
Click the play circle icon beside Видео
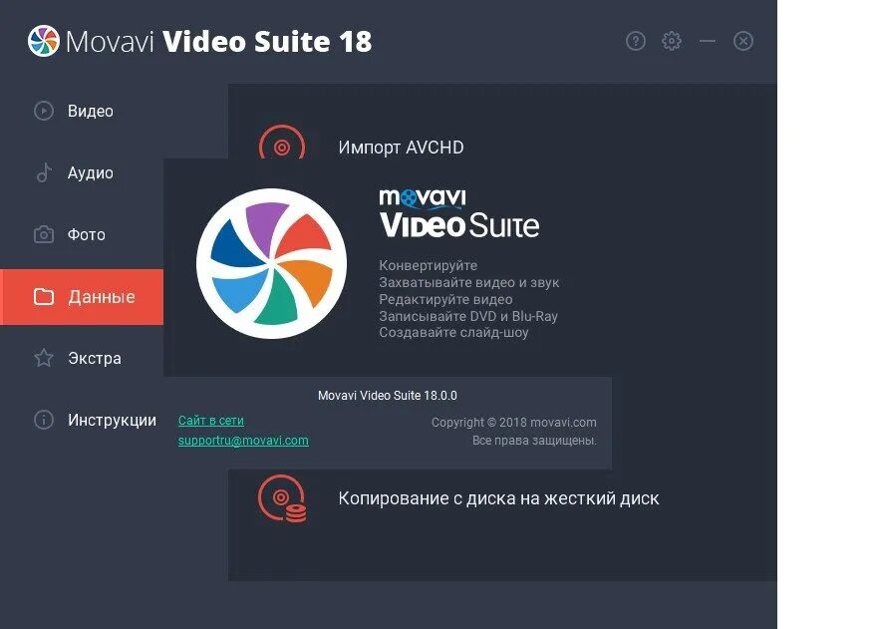[x=44, y=111]
